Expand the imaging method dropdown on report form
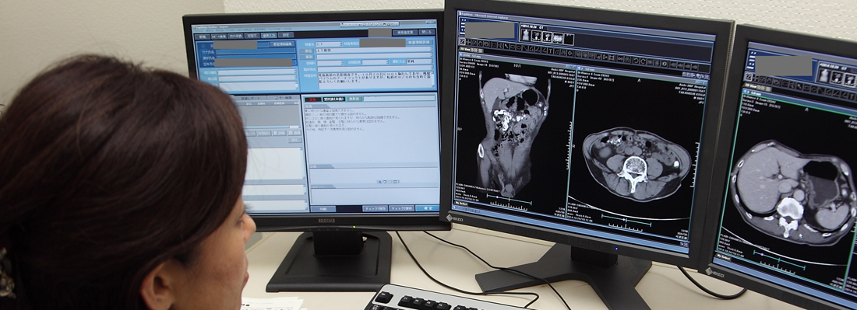The width and height of the screenshot is (857, 310). coord(432,61)
